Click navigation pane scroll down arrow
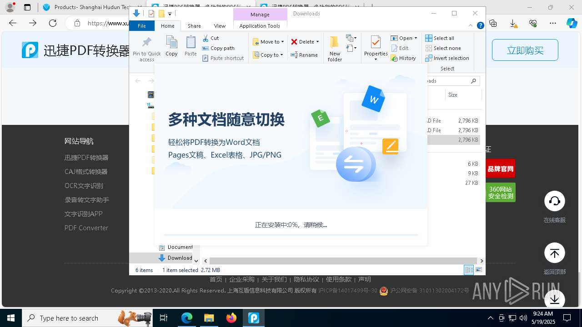Image resolution: width=582 pixels, height=327 pixels. 196,261
